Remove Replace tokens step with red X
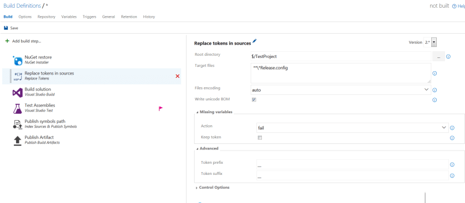 pos(178,76)
